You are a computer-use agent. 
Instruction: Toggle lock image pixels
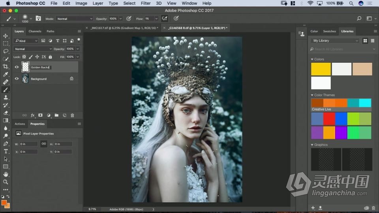click(30, 57)
